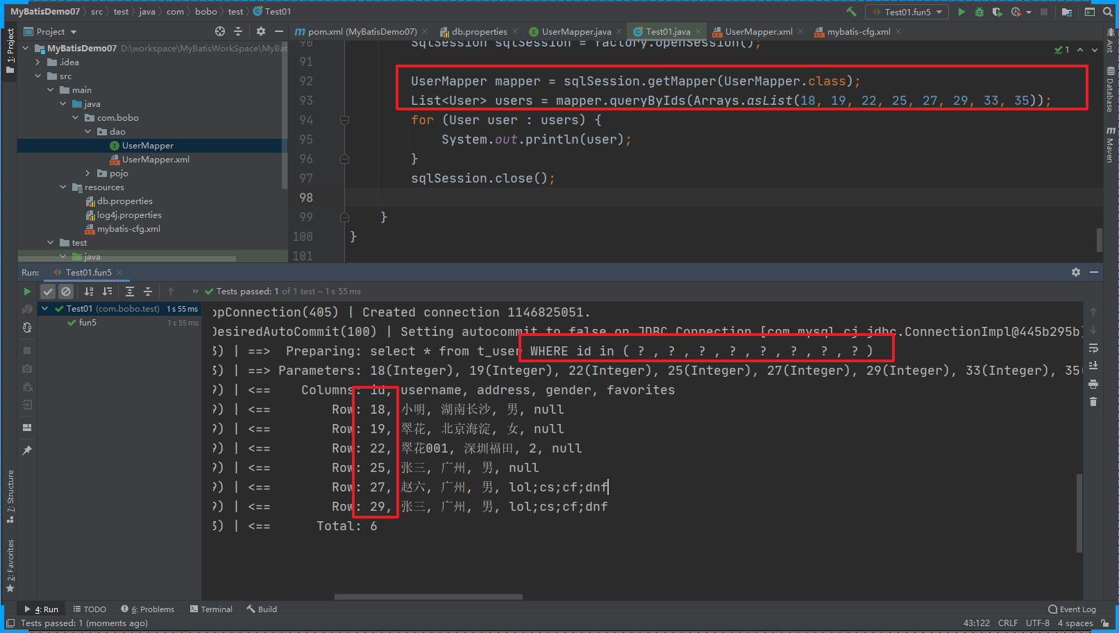Start debugging with the bug icon
This screenshot has width=1119, height=633.
pos(979,12)
